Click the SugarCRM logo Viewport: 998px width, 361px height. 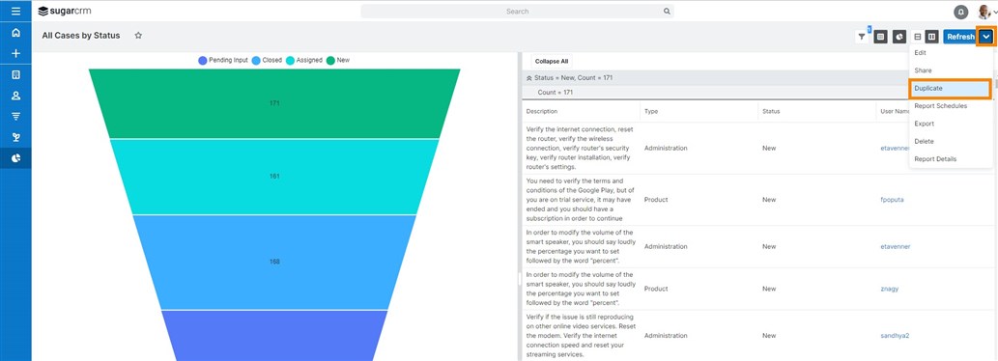[x=65, y=11]
